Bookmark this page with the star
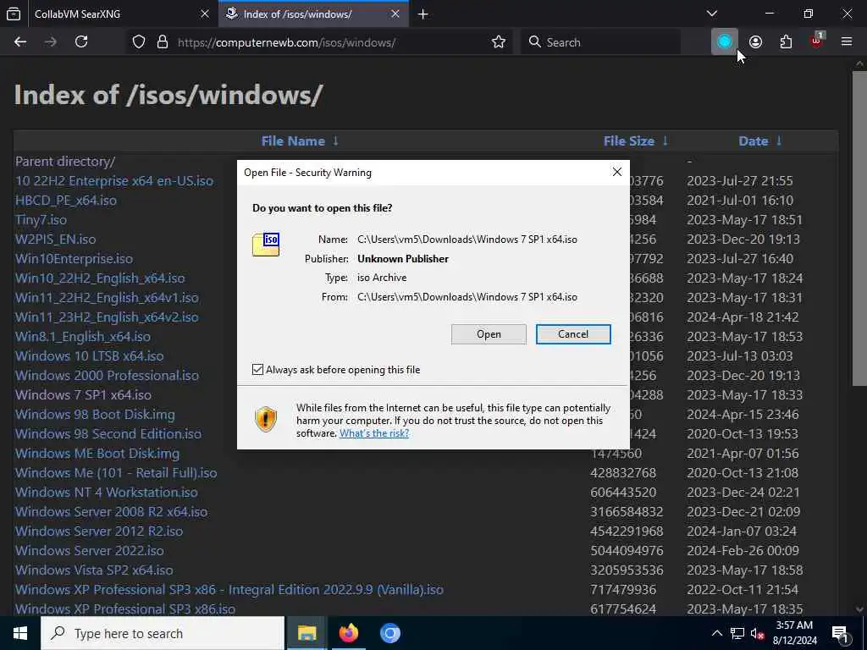 click(x=498, y=42)
